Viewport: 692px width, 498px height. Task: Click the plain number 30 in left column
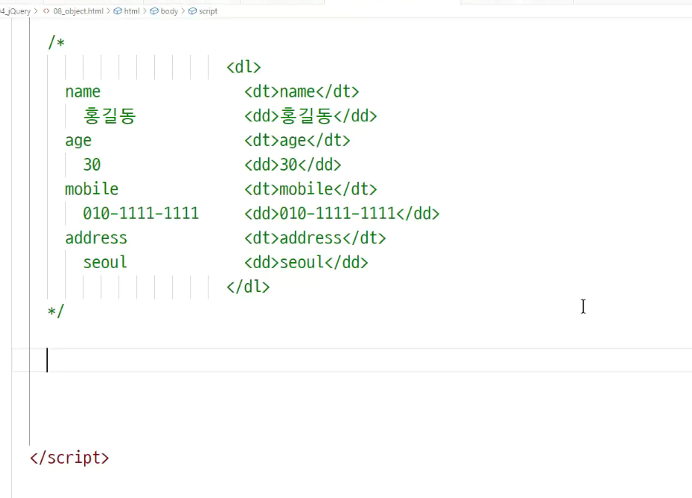(x=92, y=165)
